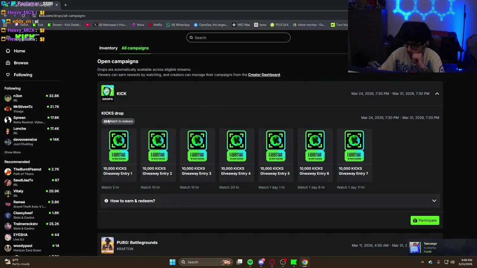Viewport: 477px width, 268px height.
Task: Click the Windows taskbar Search box
Action: point(205,262)
